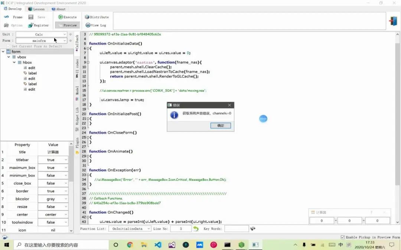
Task: Open View Log
Action: click(x=96, y=25)
